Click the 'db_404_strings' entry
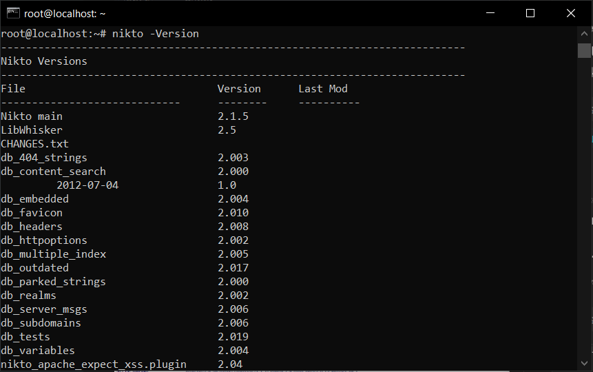 click(44, 158)
